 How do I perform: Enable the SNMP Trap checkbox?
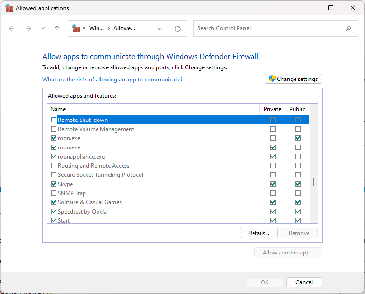point(54,193)
